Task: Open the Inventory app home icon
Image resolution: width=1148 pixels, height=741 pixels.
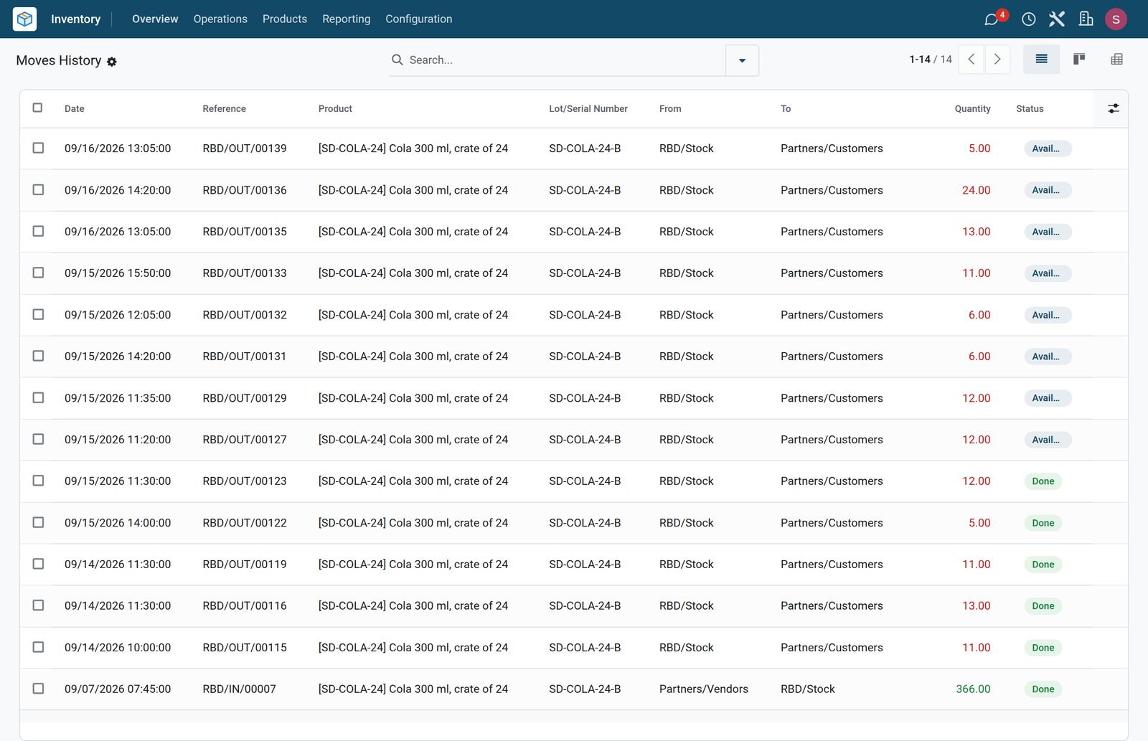Action: [24, 19]
